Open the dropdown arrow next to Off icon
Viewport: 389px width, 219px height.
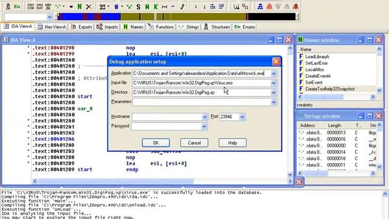click(x=108, y=7)
